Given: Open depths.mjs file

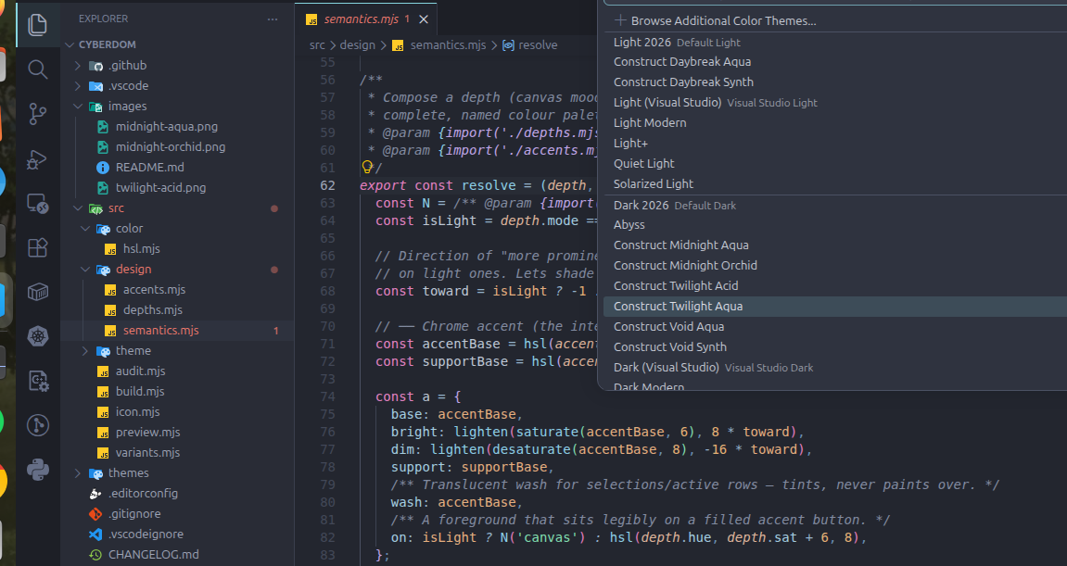Looking at the screenshot, I should pyautogui.click(x=177, y=310).
